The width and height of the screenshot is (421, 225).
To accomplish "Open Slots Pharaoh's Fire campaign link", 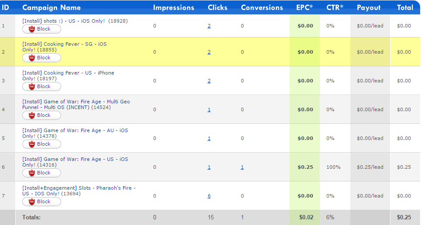I will 79,188.
